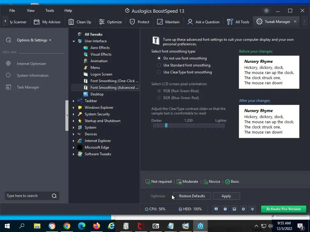Viewport: 310px width, 232px height.
Task: Open File Explorer from the taskbar
Action: (37, 226)
